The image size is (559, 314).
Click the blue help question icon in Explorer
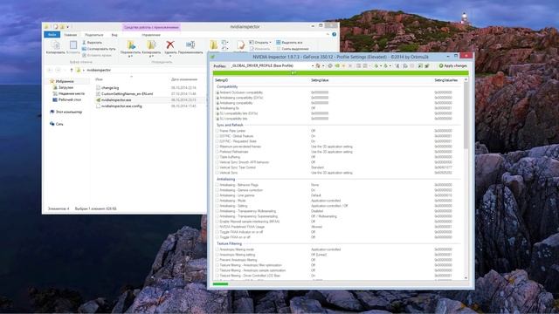334,35
